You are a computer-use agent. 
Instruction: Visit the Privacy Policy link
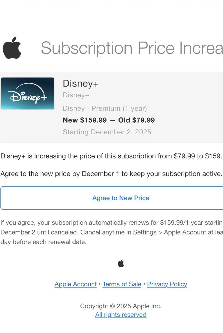click(167, 284)
